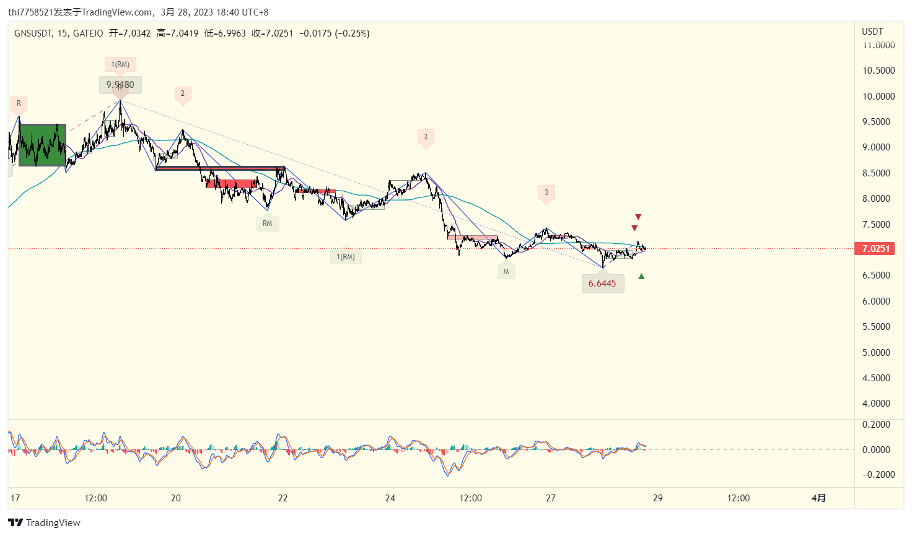Image resolution: width=912 pixels, height=536 pixels.
Task: Click the 27 date on time axis
Action: click(x=551, y=498)
